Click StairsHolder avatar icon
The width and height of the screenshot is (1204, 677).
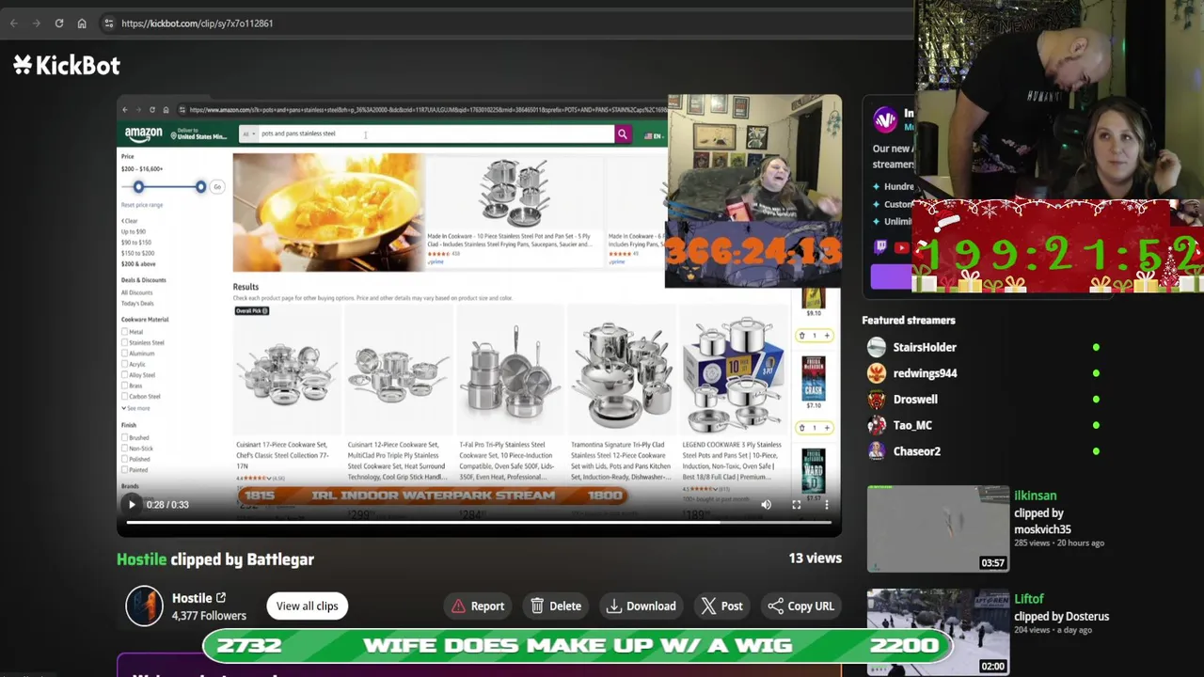(x=877, y=348)
